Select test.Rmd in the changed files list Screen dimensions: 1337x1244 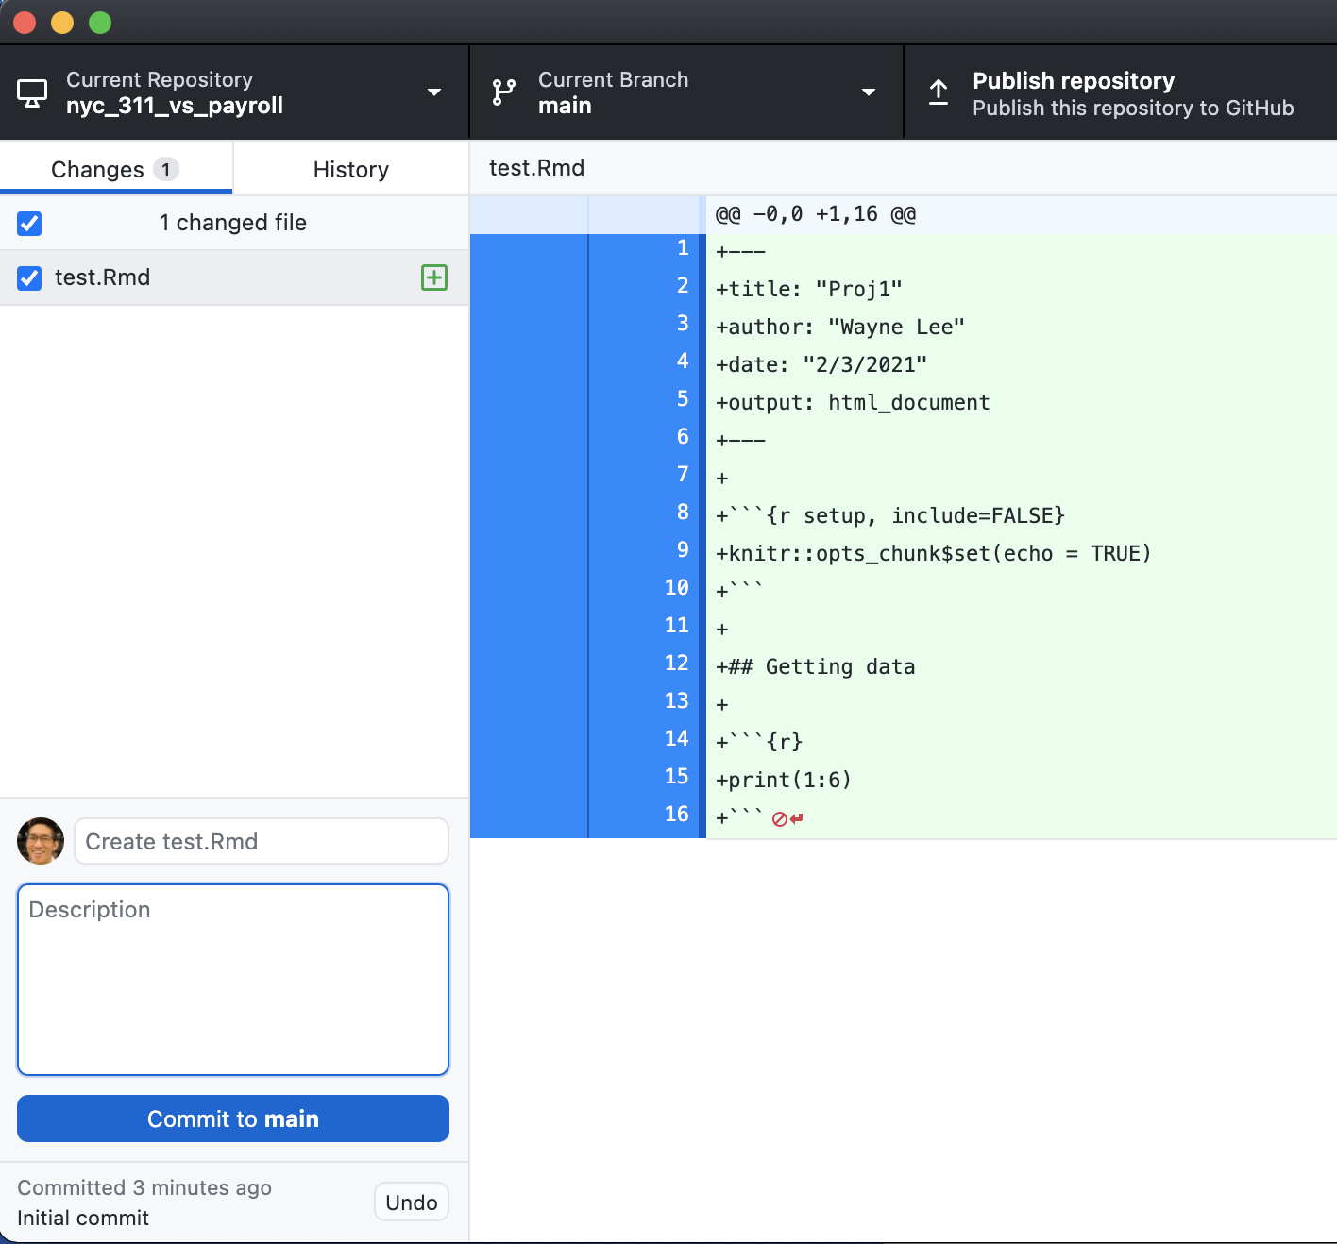(234, 277)
